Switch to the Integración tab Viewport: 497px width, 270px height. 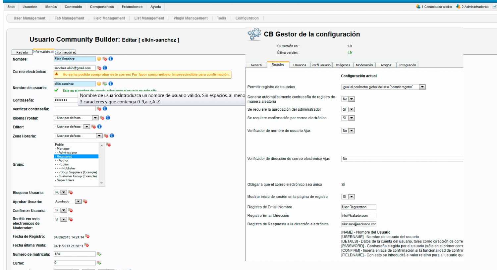click(x=408, y=65)
